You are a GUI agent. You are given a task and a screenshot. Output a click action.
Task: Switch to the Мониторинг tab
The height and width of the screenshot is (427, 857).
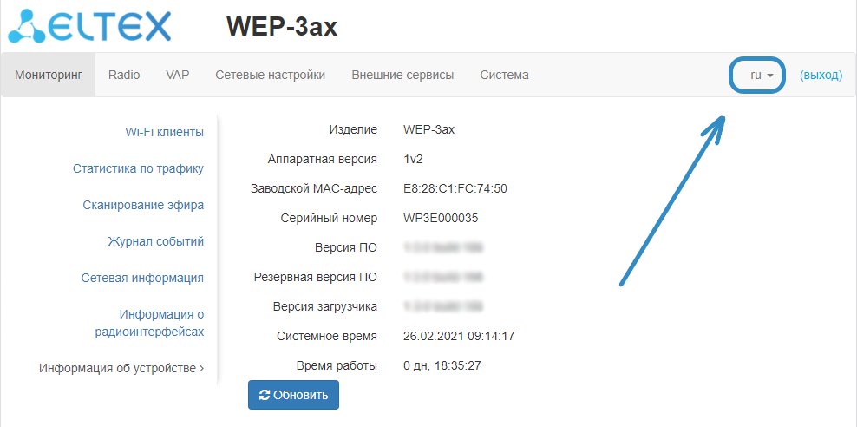click(49, 75)
